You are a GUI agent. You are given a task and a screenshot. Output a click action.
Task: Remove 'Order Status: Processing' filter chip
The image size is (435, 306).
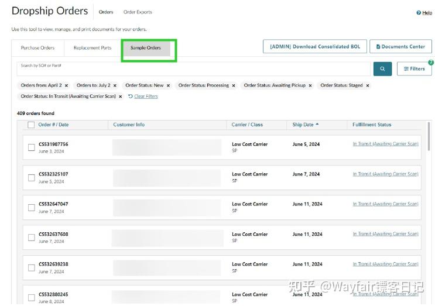coord(234,85)
